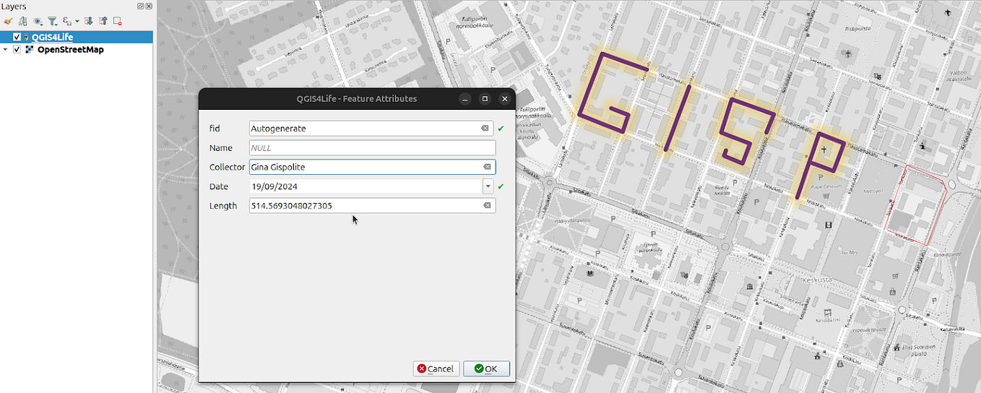The image size is (981, 393).
Task: Clear the Length field value
Action: tap(487, 206)
